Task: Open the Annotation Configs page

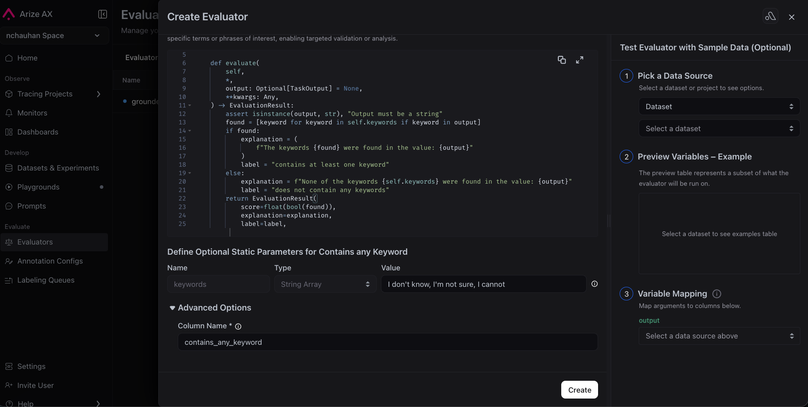Action: coord(50,261)
